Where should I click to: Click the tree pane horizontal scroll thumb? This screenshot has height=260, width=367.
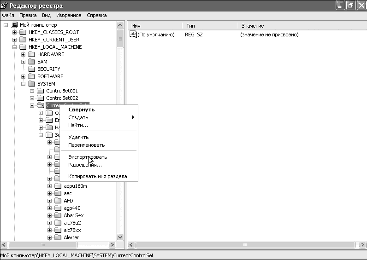click(42, 245)
